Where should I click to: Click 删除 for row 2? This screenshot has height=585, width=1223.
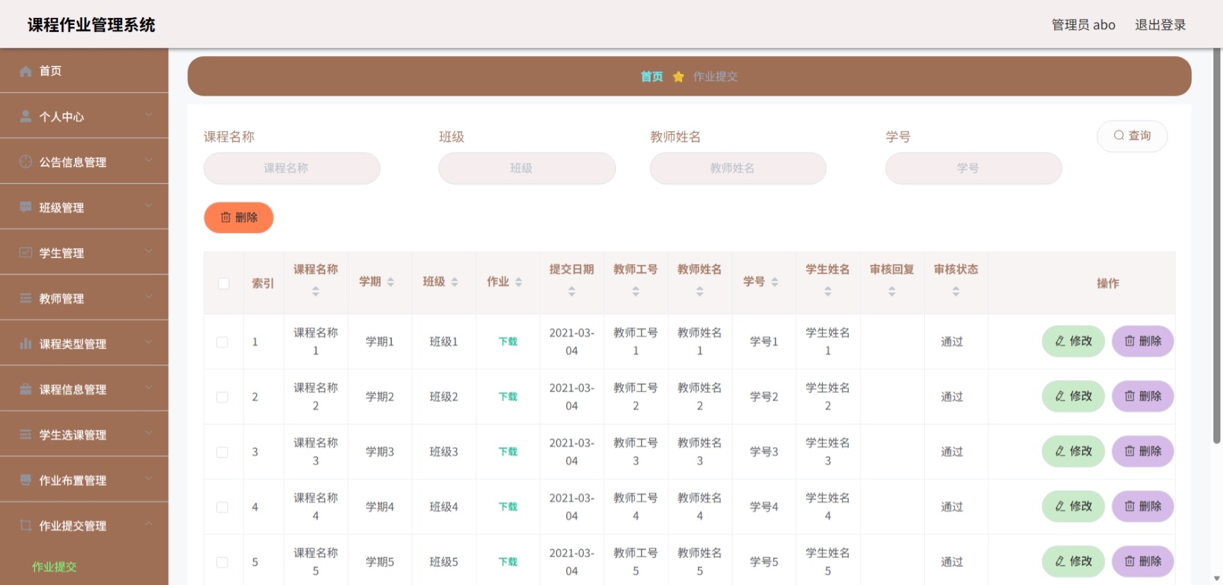(x=1143, y=396)
